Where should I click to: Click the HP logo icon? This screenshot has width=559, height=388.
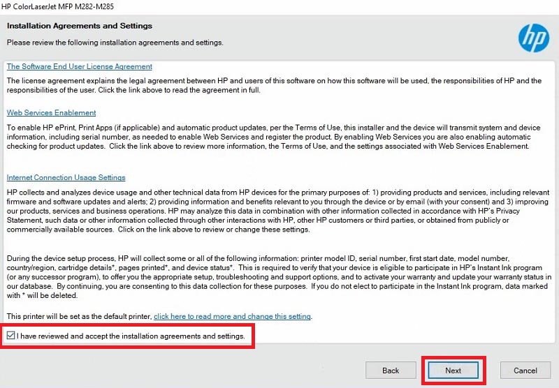[533, 37]
